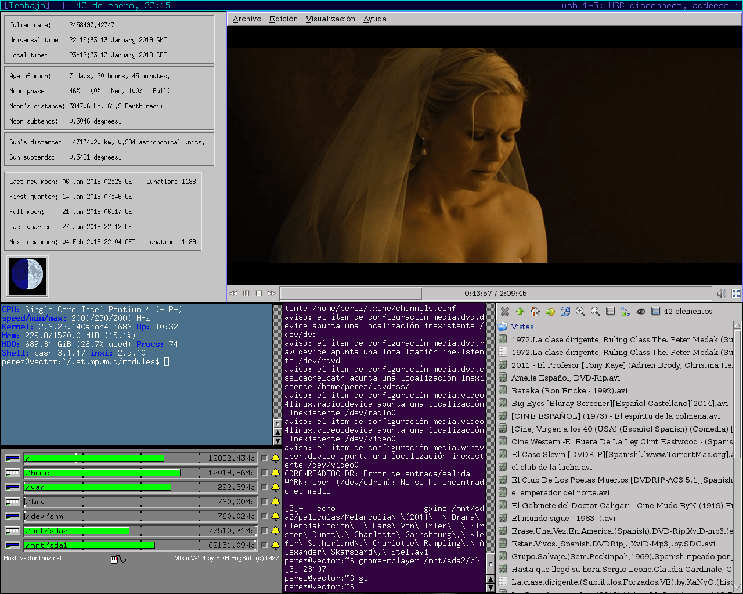Click the moon phase image

tap(27, 276)
